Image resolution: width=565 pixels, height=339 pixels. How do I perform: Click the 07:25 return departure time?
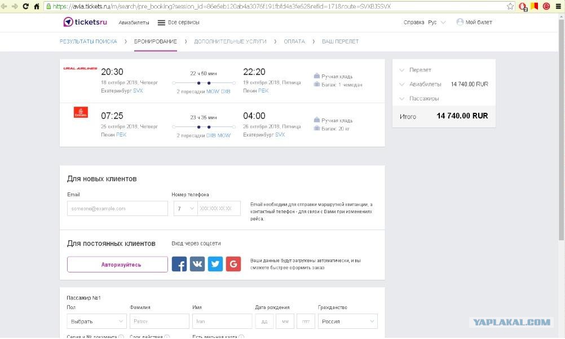pos(112,116)
